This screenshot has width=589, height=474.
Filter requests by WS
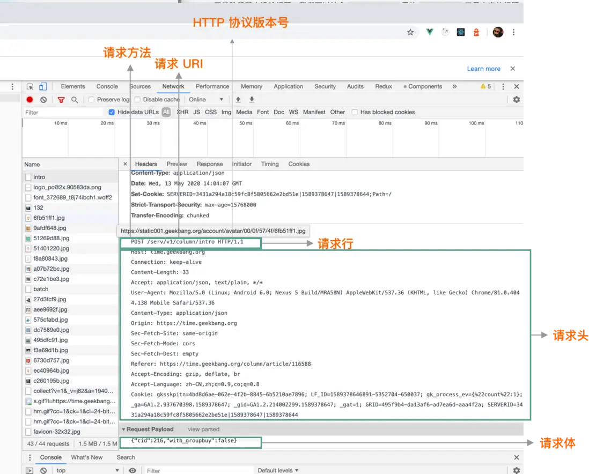click(x=293, y=112)
